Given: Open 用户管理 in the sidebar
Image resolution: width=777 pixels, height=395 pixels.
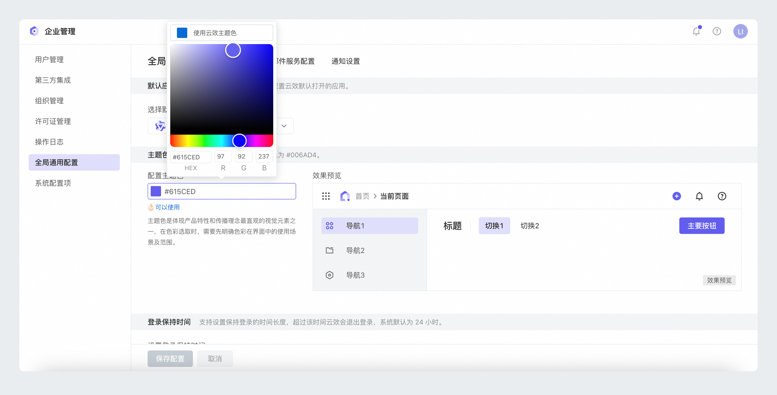Looking at the screenshot, I should (49, 60).
